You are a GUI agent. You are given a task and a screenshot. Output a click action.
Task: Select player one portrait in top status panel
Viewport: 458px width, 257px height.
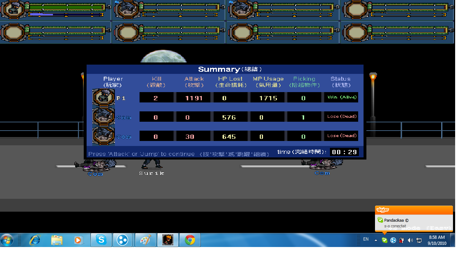(x=13, y=10)
